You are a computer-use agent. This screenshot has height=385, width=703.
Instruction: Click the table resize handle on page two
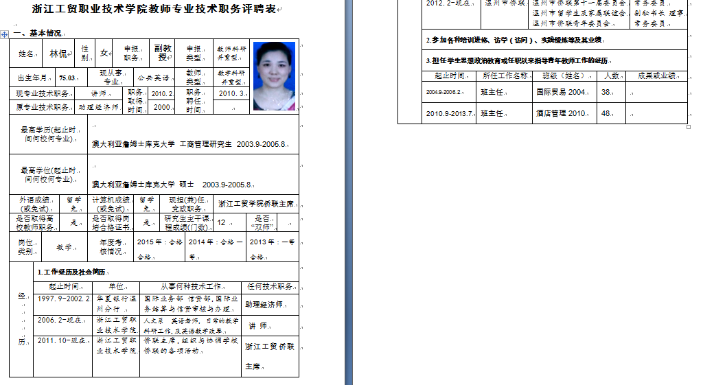(x=689, y=127)
